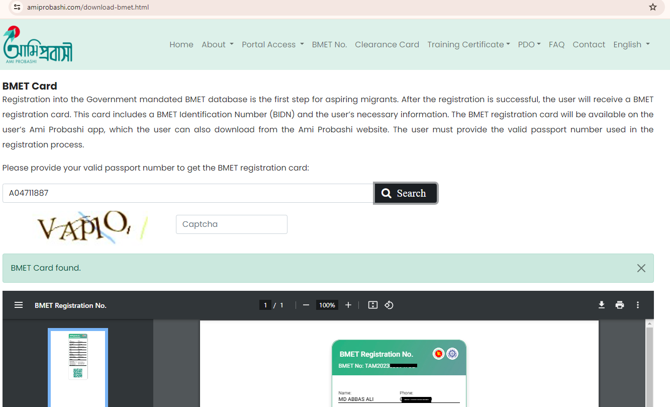Open the FAQ page
The image size is (670, 407).
(x=556, y=44)
